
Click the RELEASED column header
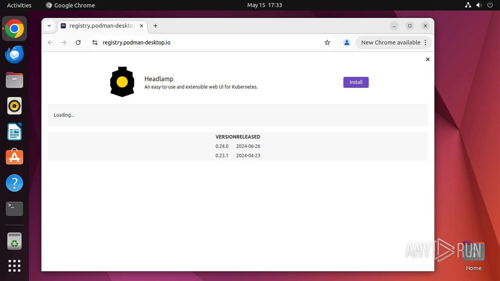point(248,137)
